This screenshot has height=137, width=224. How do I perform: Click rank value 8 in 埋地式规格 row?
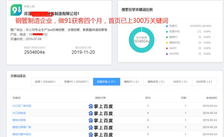pos(148,120)
